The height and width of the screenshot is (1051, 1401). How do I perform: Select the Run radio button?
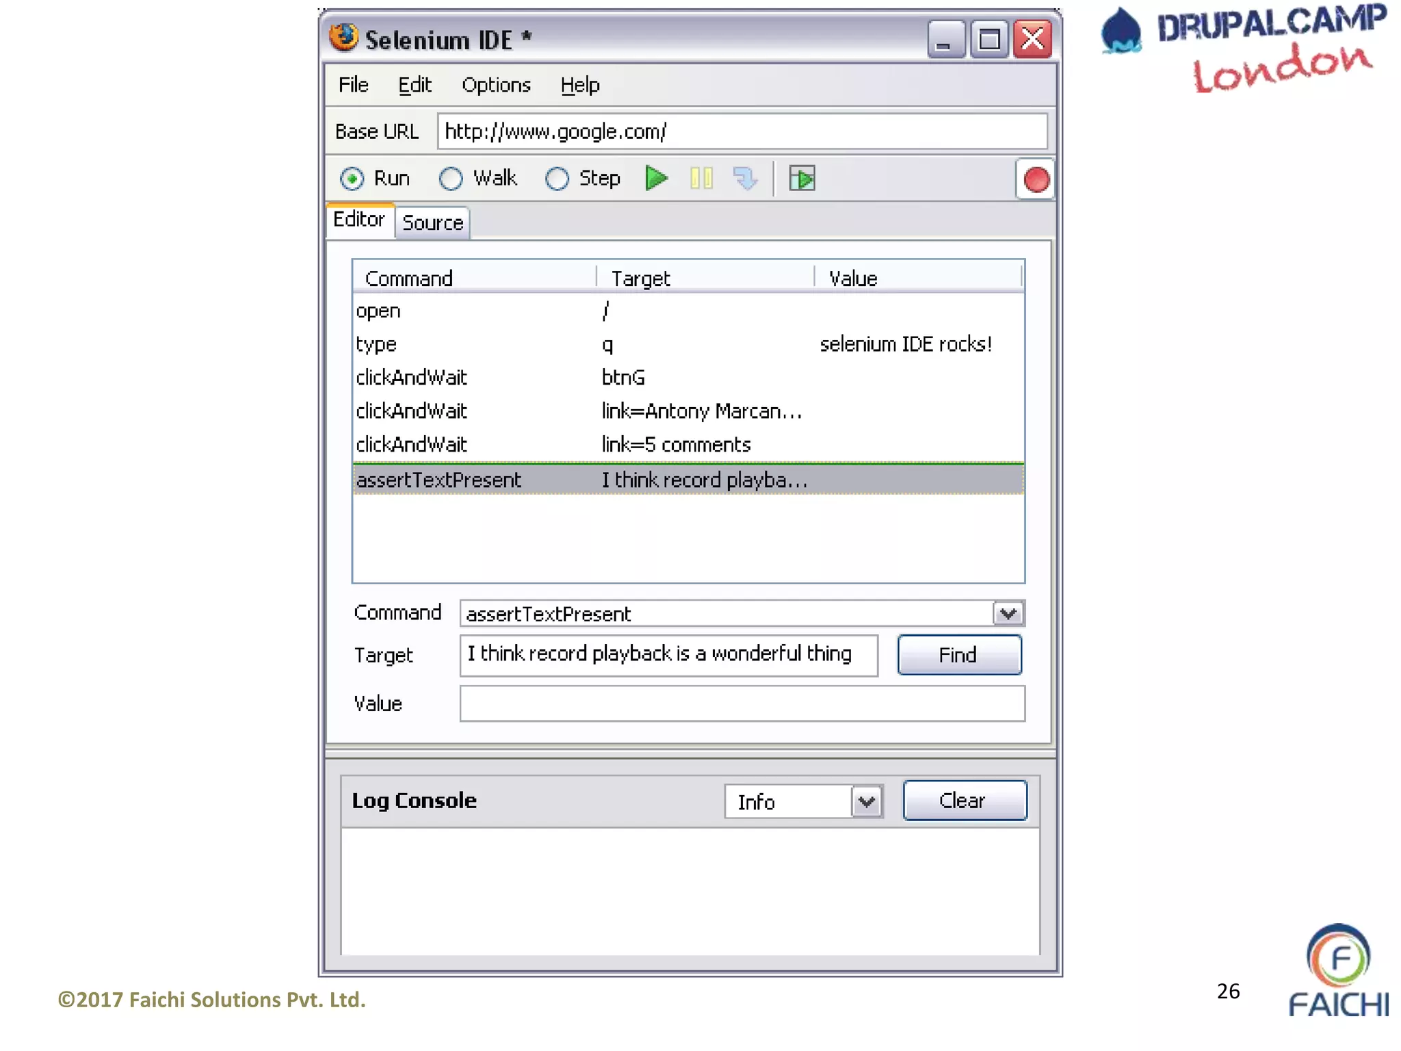coord(352,179)
